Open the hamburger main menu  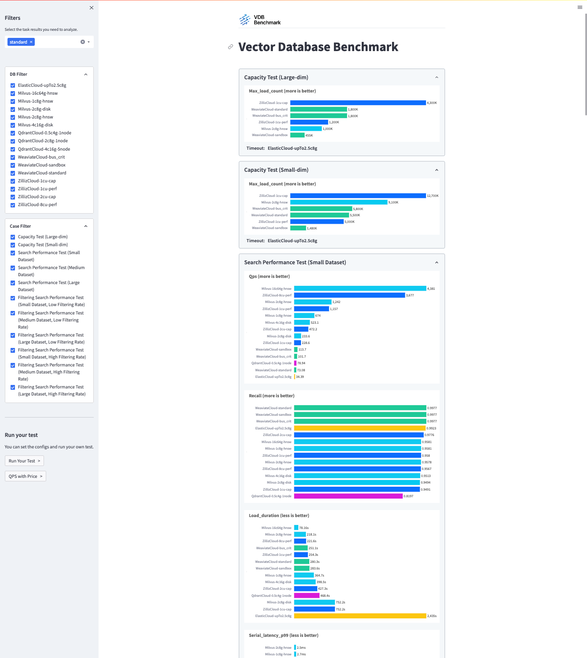point(580,7)
